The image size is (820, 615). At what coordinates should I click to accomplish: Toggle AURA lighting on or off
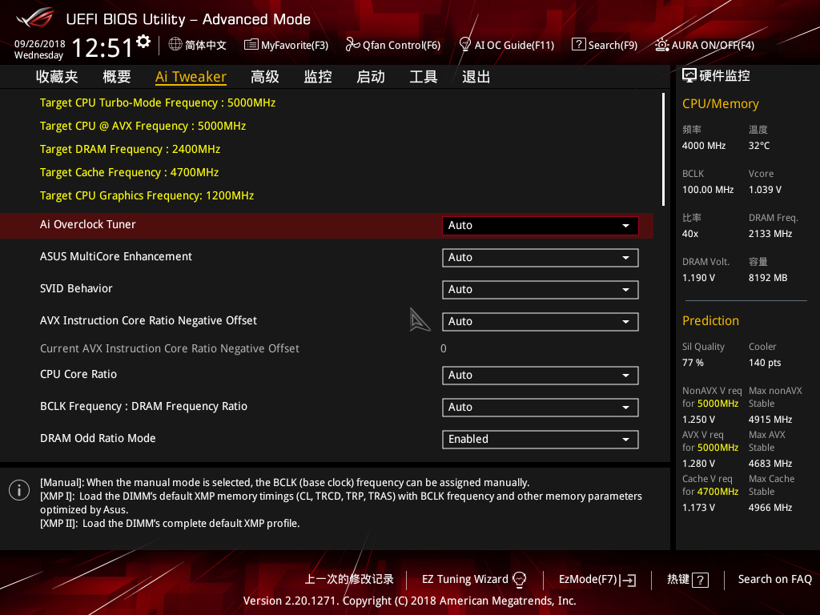click(x=704, y=45)
